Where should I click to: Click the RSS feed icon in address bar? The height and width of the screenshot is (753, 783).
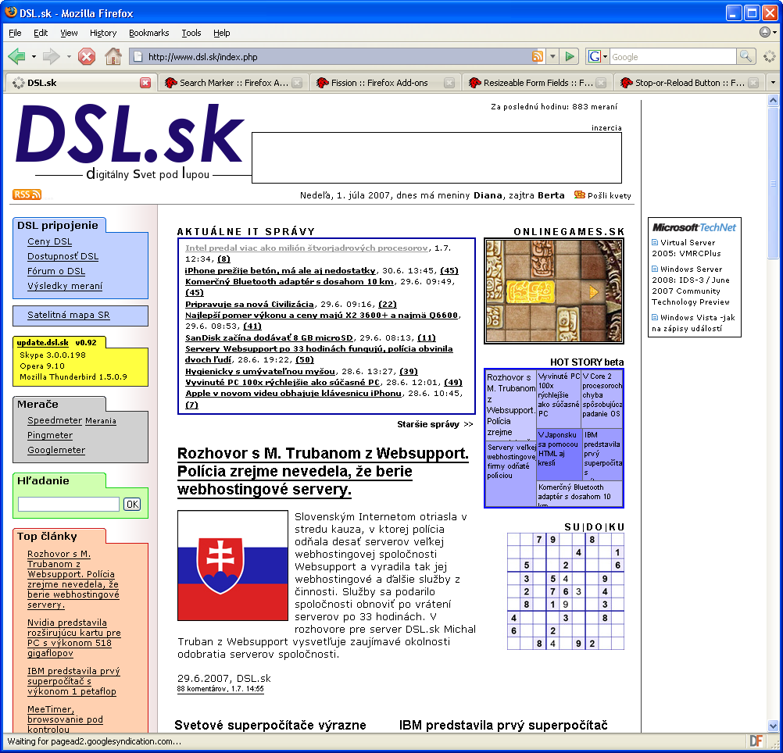tap(538, 56)
